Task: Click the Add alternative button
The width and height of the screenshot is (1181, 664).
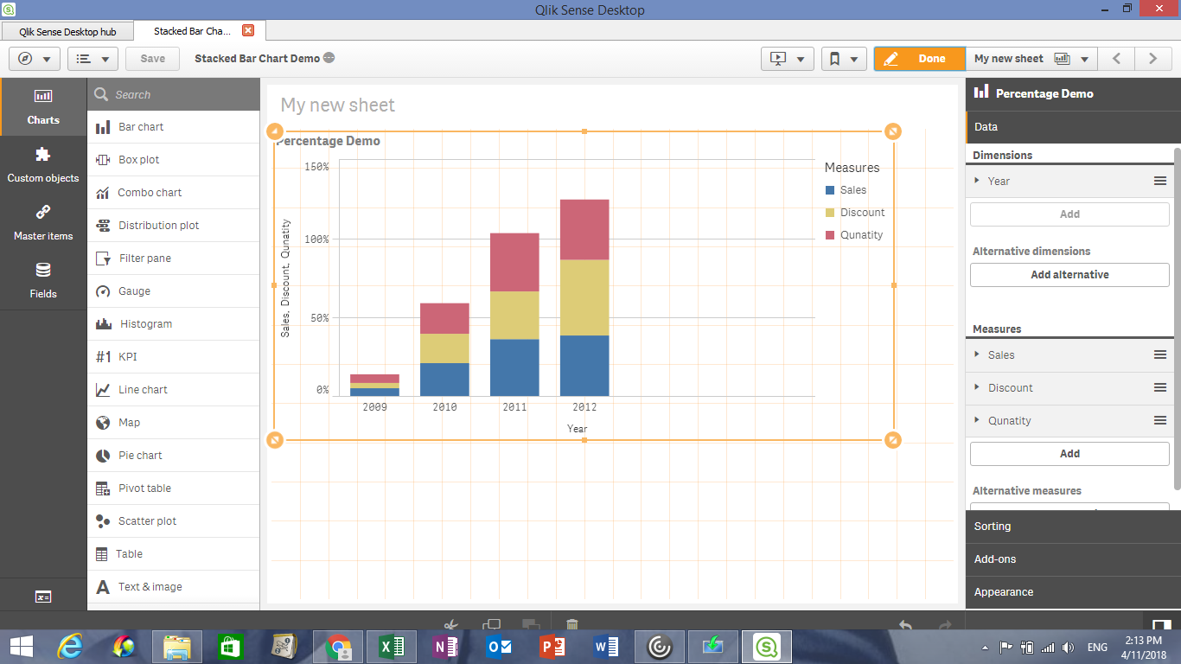Action: click(1069, 275)
